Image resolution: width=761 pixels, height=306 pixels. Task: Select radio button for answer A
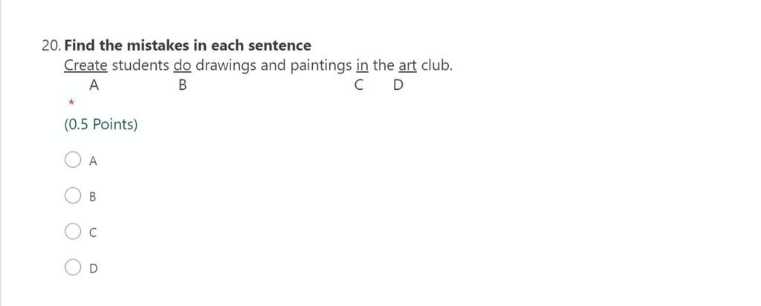(x=73, y=160)
